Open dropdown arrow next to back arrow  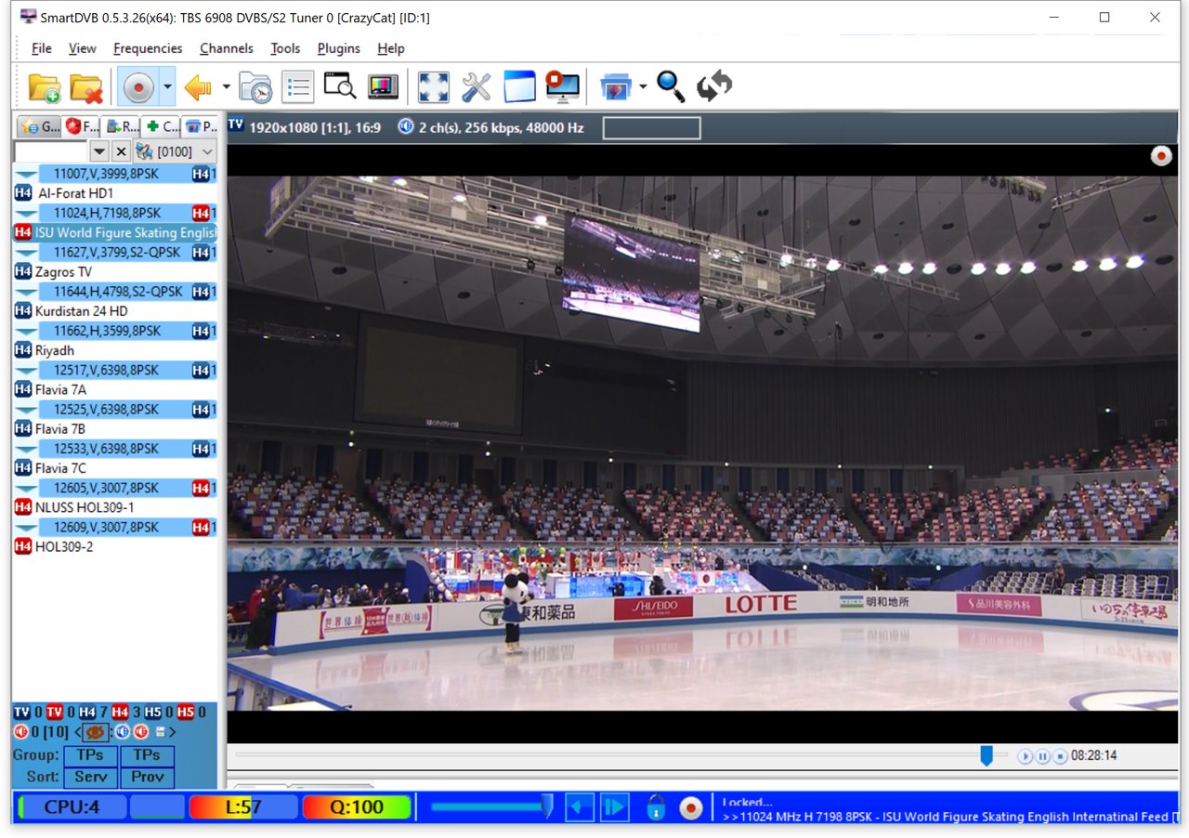click(x=227, y=87)
